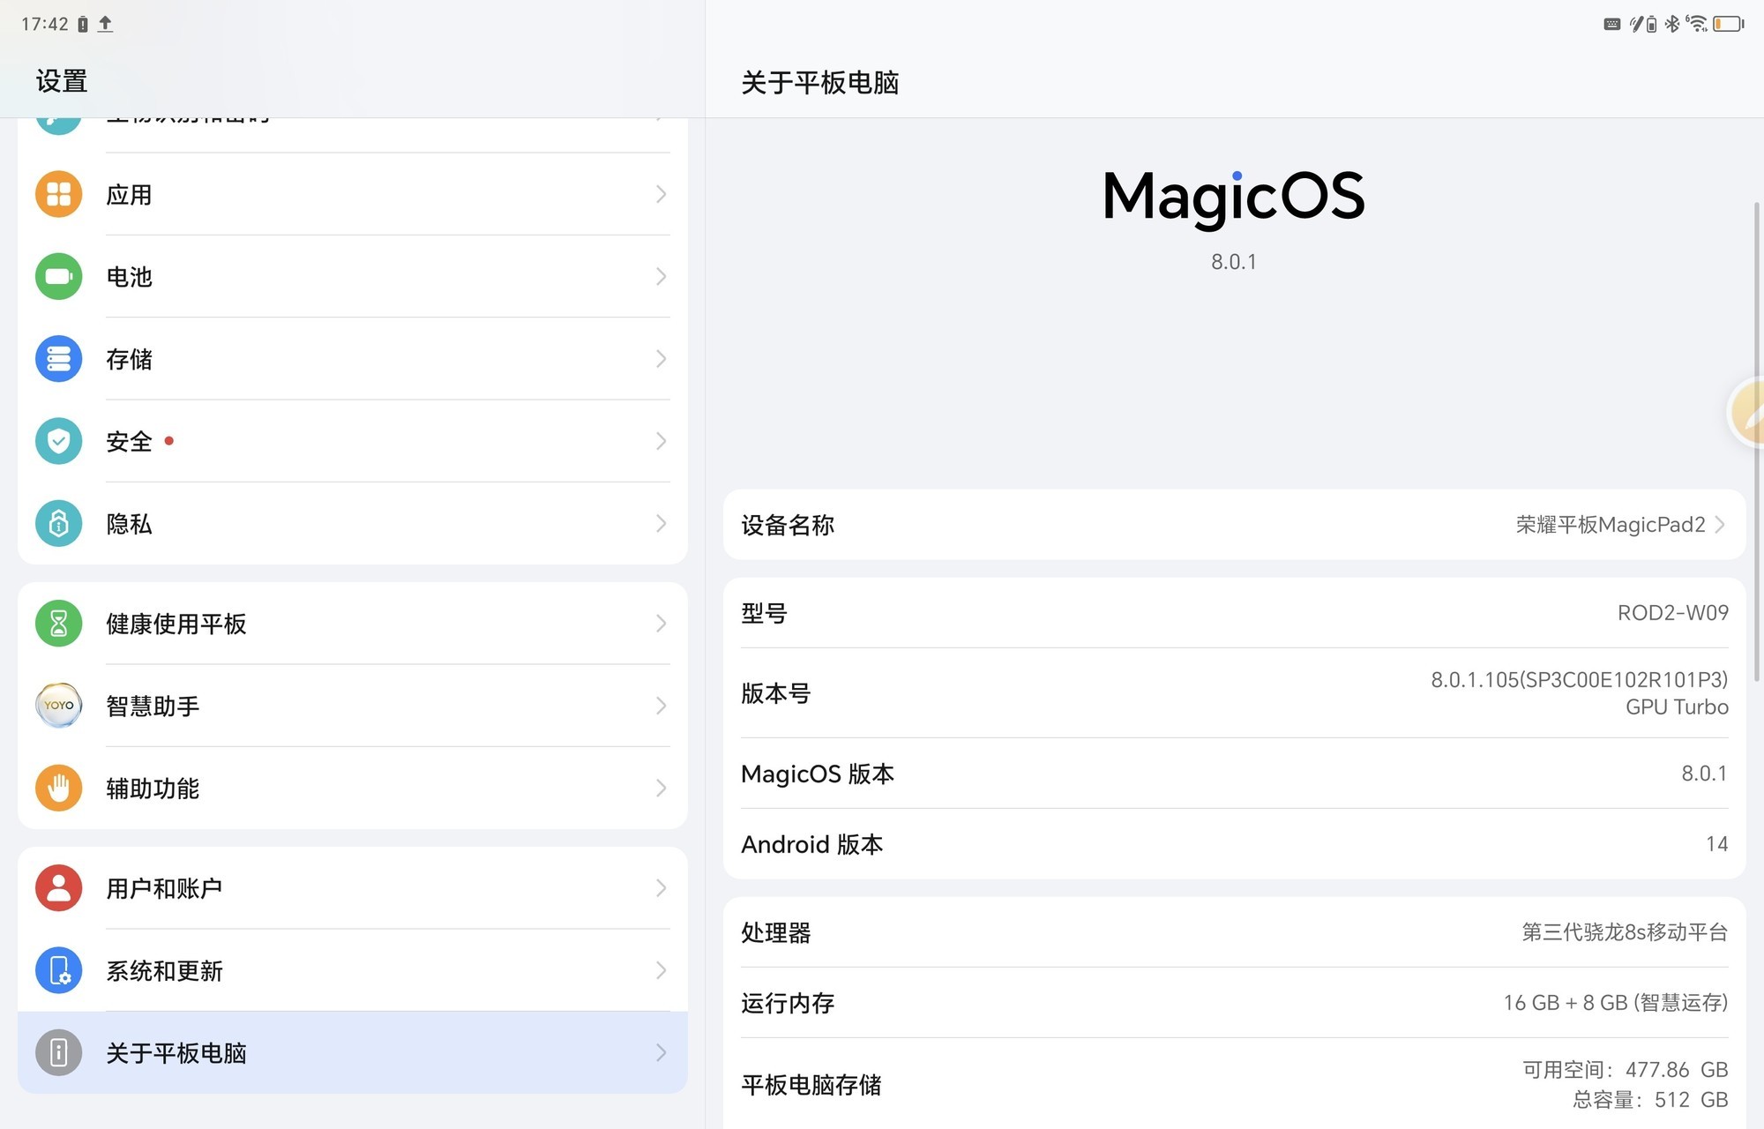Open 用户和账户 via the person icon

pyautogui.click(x=57, y=887)
